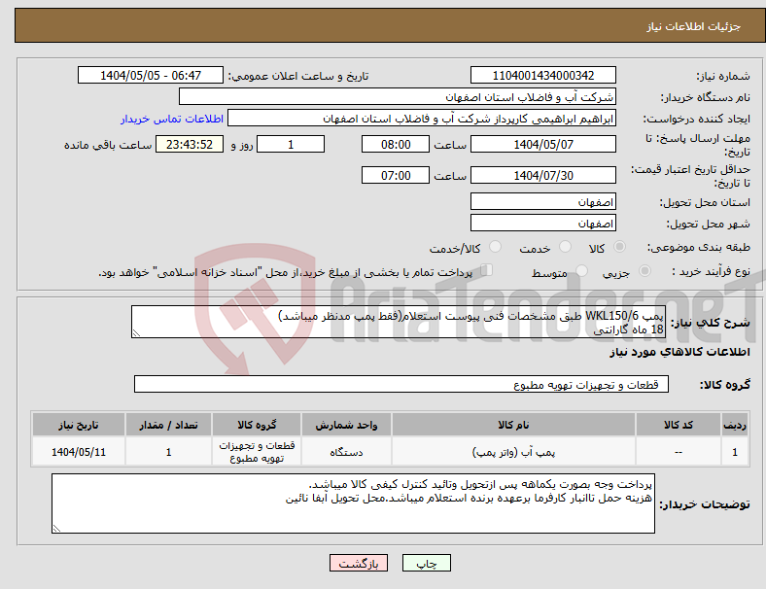Viewport: 766px width, 589px height.
Task: Click the group cell قطعات و تجهیزات تهویه مطبوع
Action: 257,452
